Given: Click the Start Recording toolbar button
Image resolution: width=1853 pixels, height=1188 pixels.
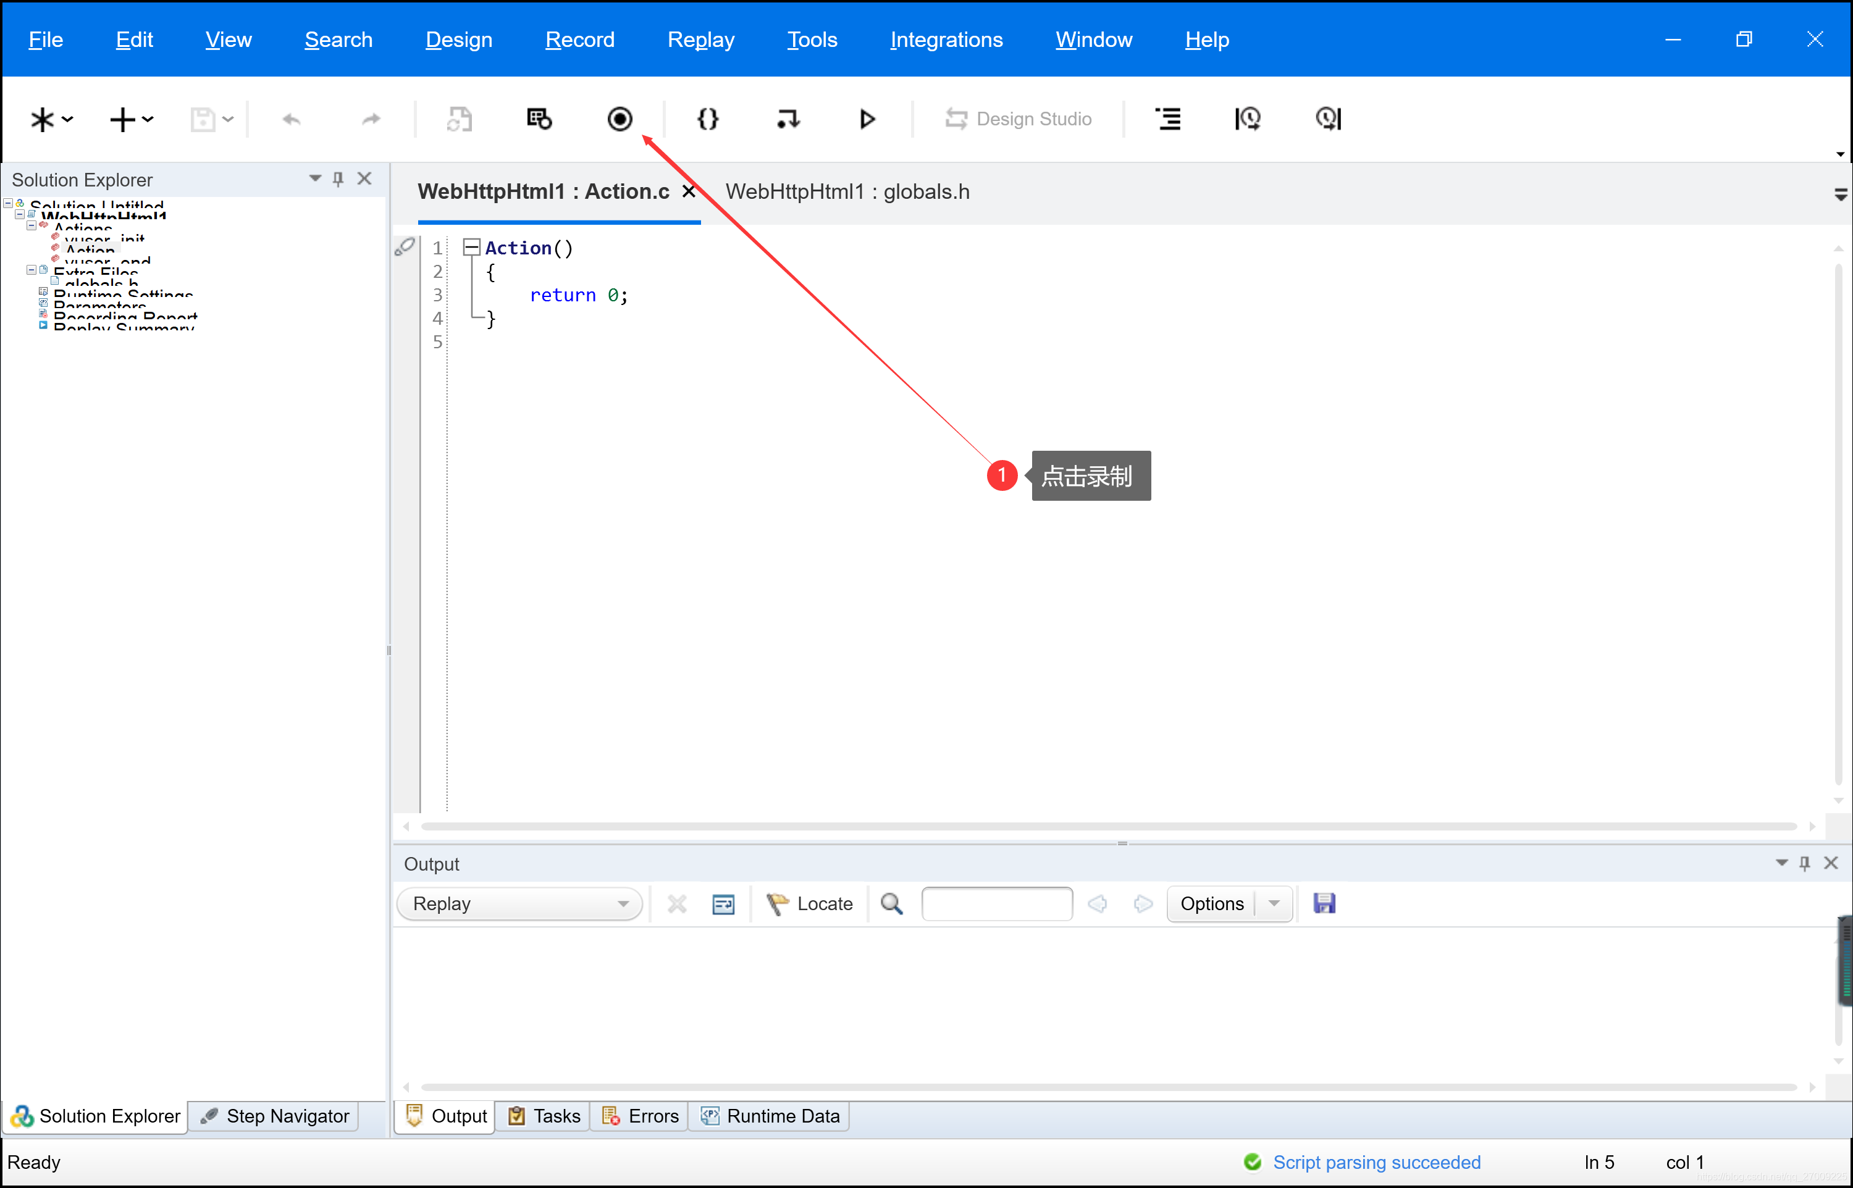Looking at the screenshot, I should tap(620, 119).
